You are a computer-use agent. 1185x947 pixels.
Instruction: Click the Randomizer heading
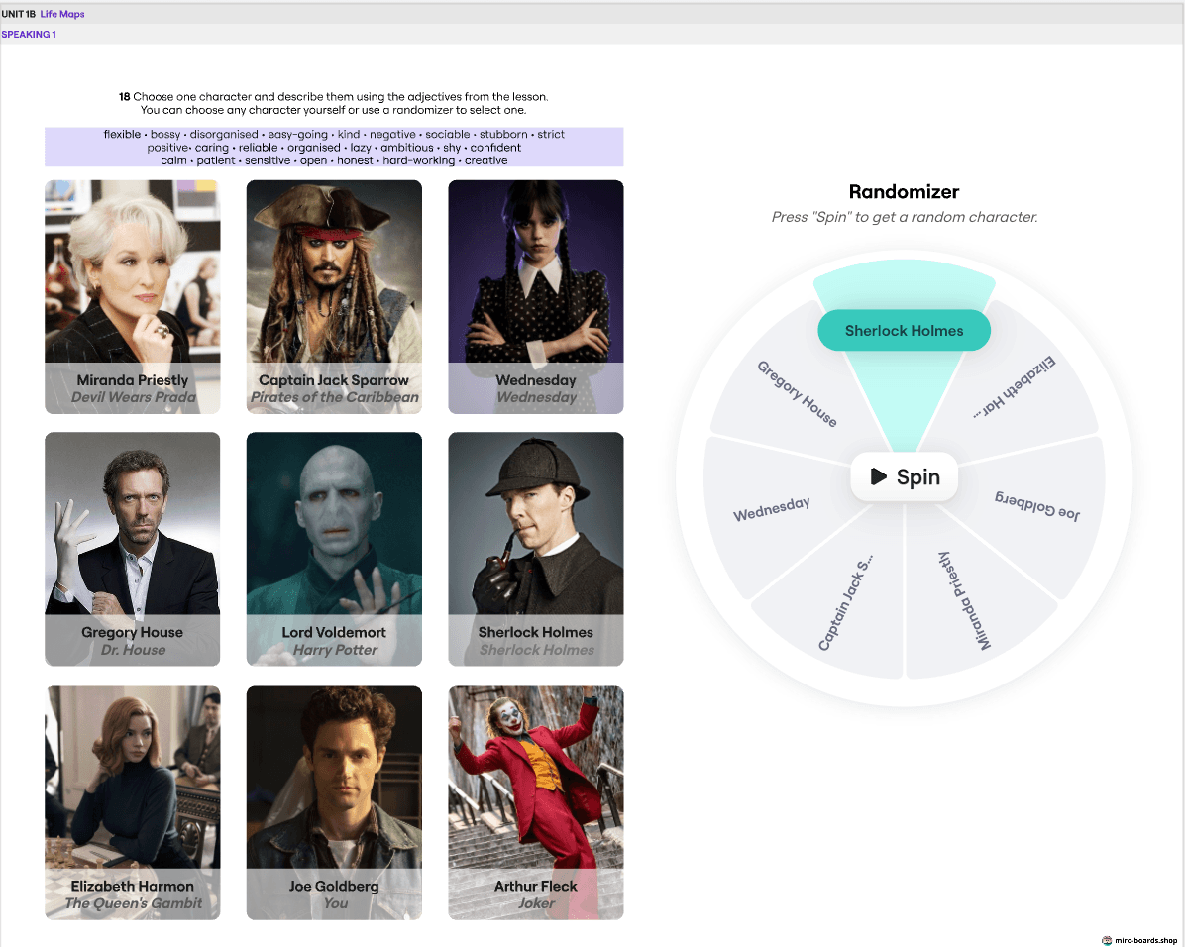click(904, 192)
